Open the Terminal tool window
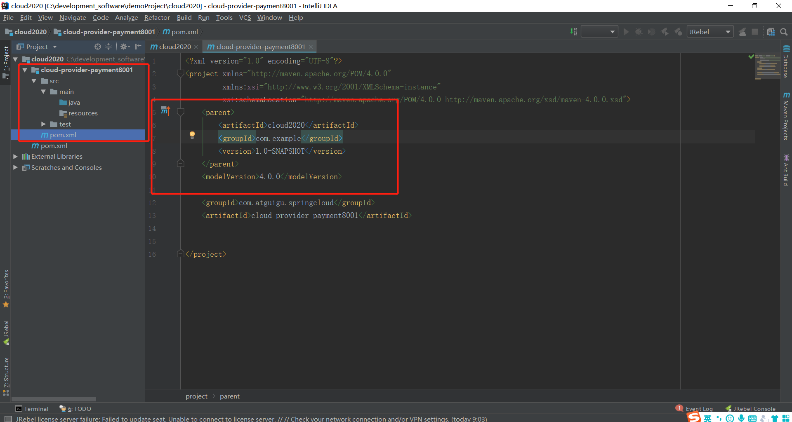Image resolution: width=792 pixels, height=422 pixels. (x=32, y=409)
